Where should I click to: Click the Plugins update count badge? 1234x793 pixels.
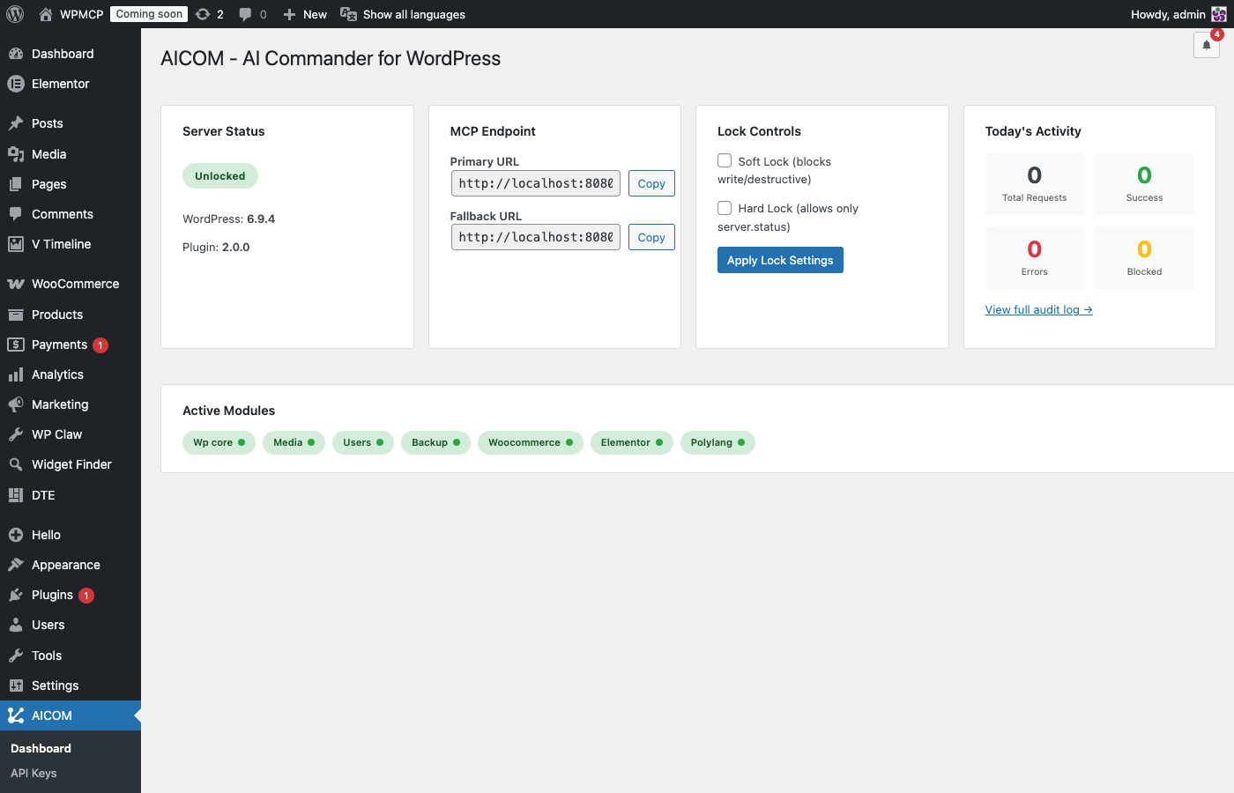click(86, 596)
